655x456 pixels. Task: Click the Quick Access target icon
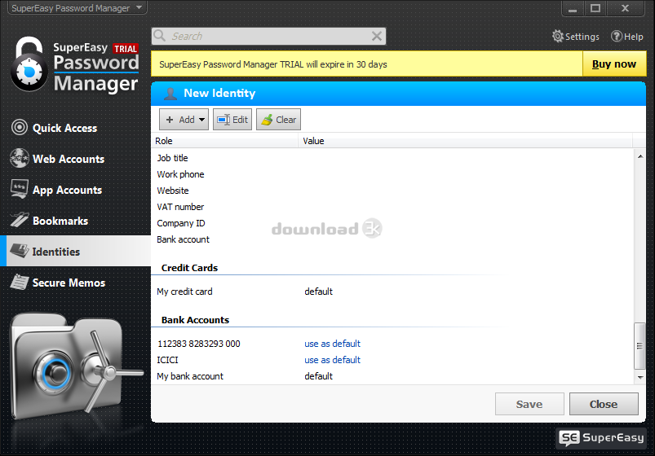click(20, 127)
